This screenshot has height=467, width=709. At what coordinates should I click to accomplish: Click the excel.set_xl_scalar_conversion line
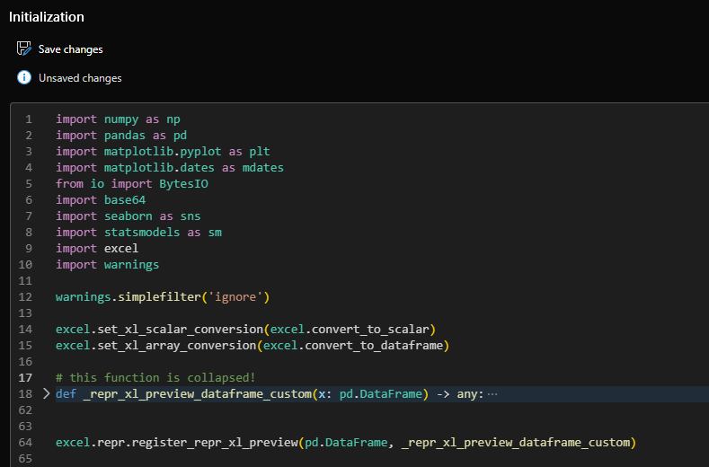245,330
